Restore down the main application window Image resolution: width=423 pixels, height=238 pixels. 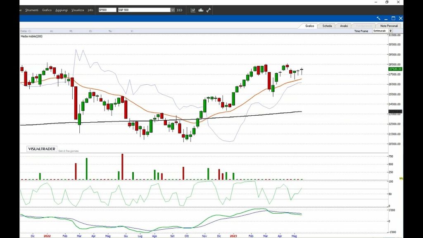(387, 2)
